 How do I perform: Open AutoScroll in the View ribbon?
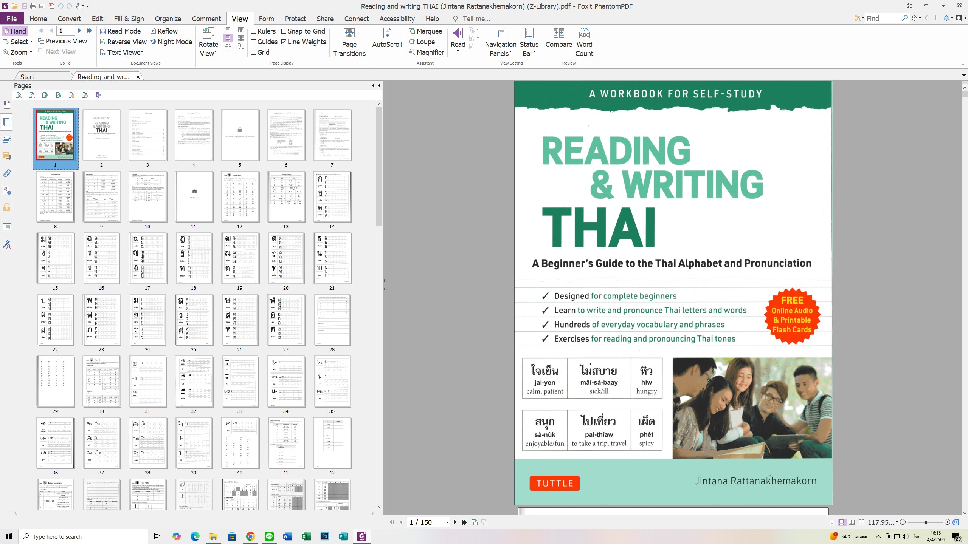(x=387, y=38)
